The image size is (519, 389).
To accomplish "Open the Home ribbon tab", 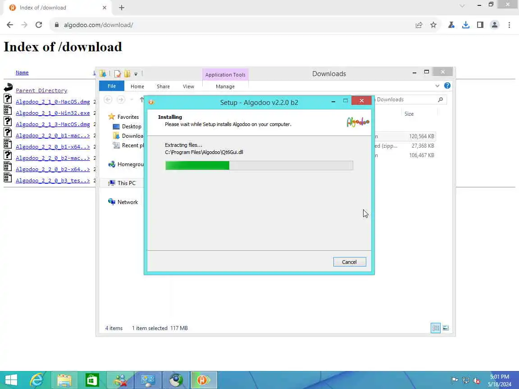I will (x=137, y=86).
